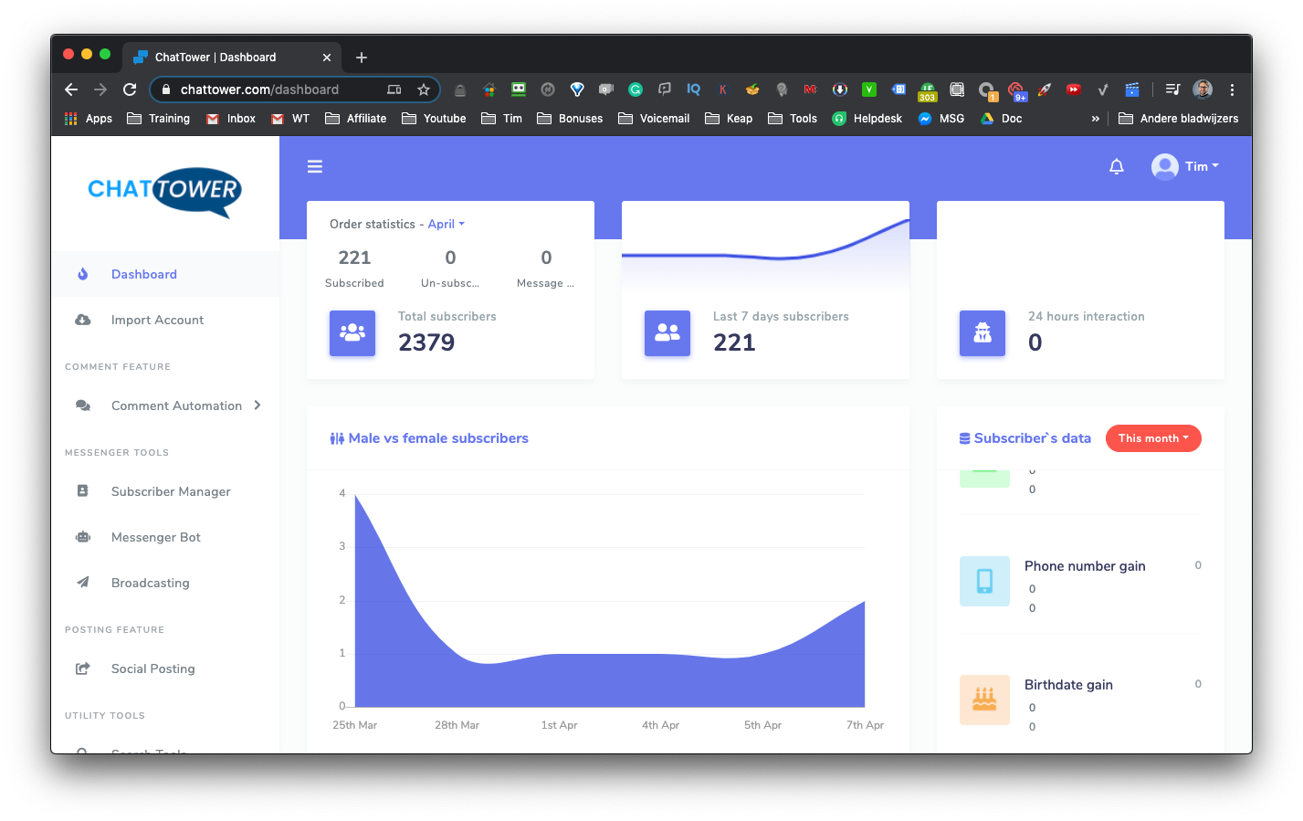
Task: Open Chrome three-dot menu
Action: 1232,89
